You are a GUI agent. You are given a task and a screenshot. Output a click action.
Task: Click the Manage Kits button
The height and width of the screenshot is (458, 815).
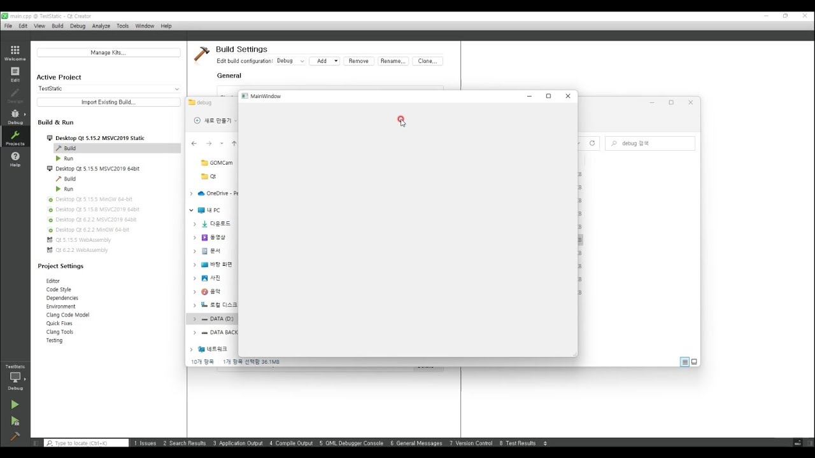pos(109,53)
